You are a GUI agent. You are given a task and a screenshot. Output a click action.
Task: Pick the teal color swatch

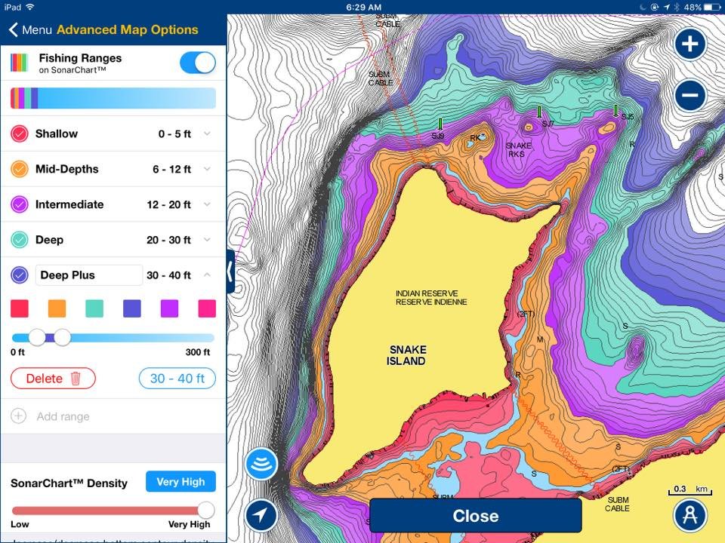click(94, 308)
